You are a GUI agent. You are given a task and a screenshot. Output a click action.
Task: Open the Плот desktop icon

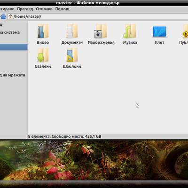[x=159, y=31]
